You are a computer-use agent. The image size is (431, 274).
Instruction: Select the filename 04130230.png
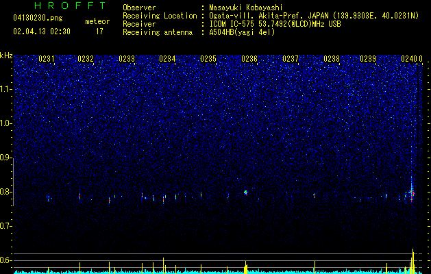[x=38, y=18]
